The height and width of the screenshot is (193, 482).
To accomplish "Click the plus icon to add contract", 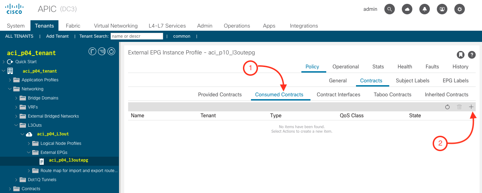I will 471,107.
